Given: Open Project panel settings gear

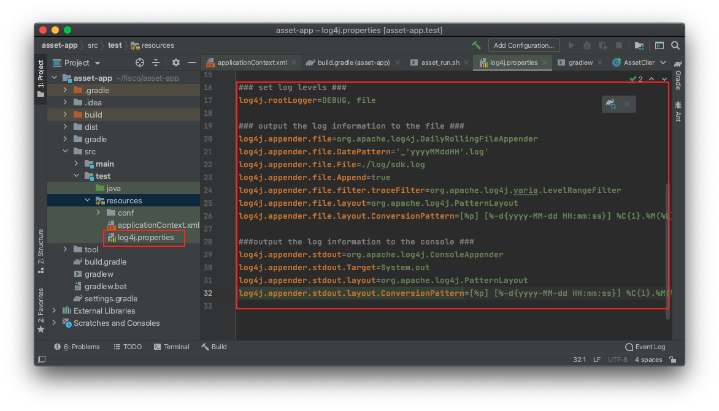Looking at the screenshot, I should point(176,62).
